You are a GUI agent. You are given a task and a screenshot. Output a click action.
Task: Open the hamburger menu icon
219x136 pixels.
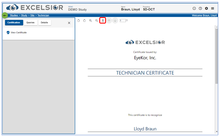213,8
